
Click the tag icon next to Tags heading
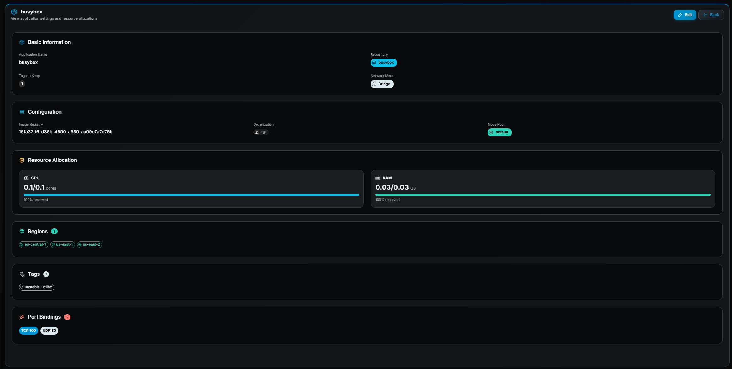pos(22,274)
